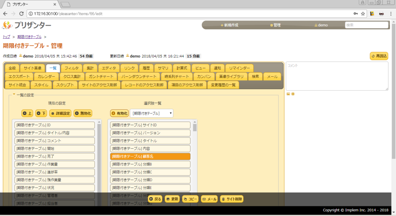Screen dimensions: 396x216
Task: Click the 検索 search field in the header
Action: 367,25
